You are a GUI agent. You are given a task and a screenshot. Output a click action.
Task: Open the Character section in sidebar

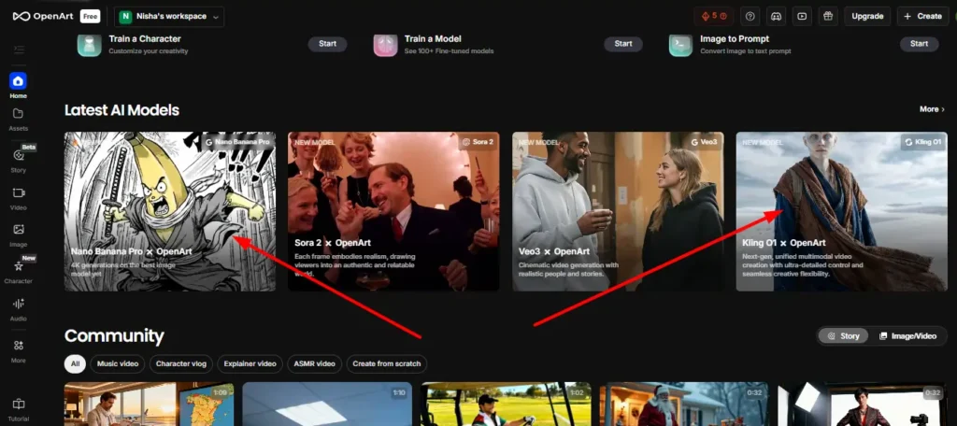click(18, 270)
